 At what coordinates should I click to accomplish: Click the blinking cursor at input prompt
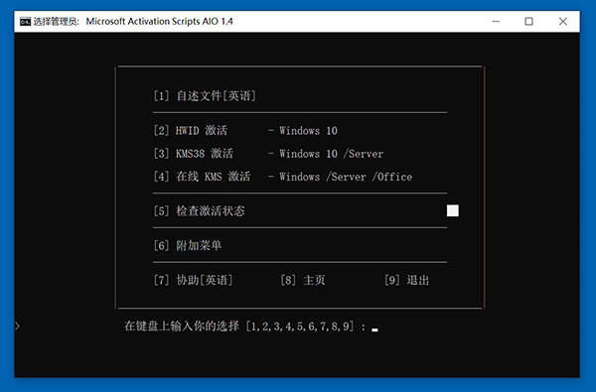(374, 329)
